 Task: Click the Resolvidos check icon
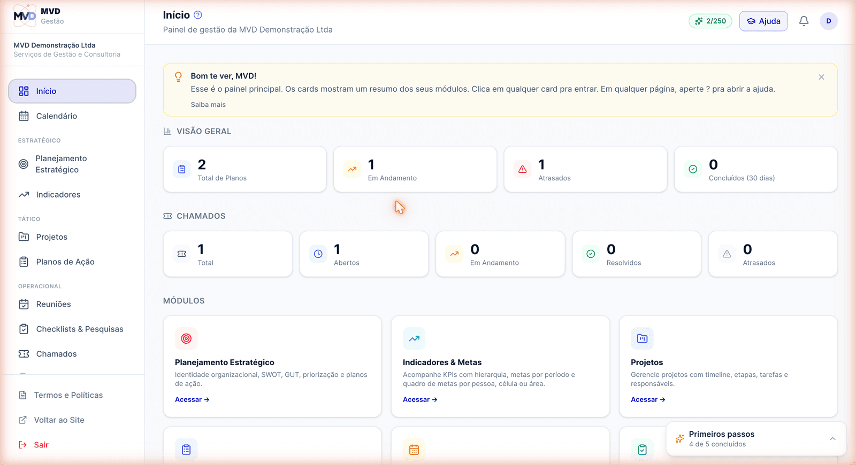coord(591,254)
